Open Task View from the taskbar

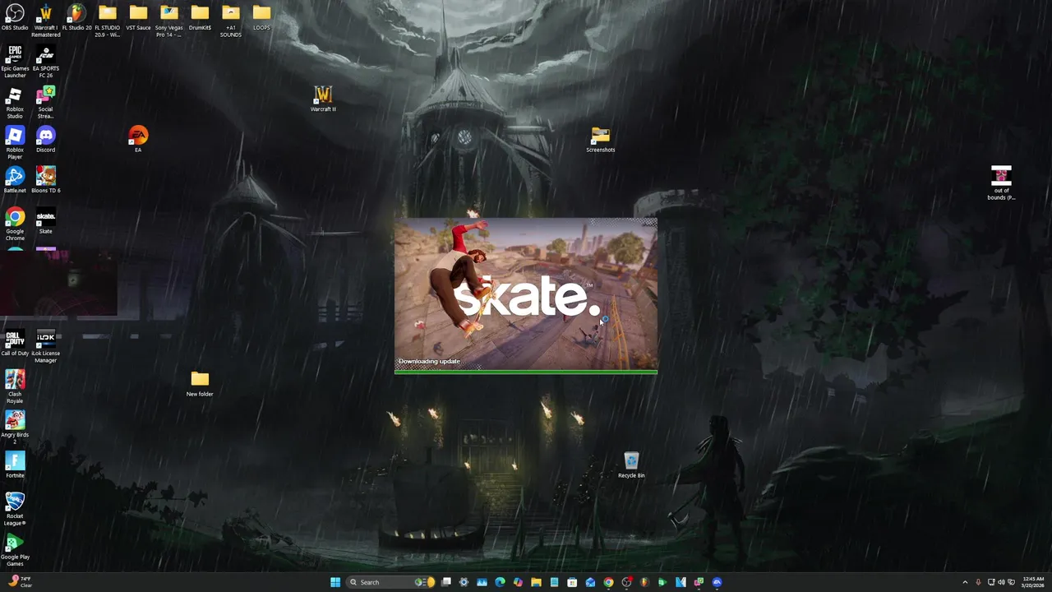[446, 582]
